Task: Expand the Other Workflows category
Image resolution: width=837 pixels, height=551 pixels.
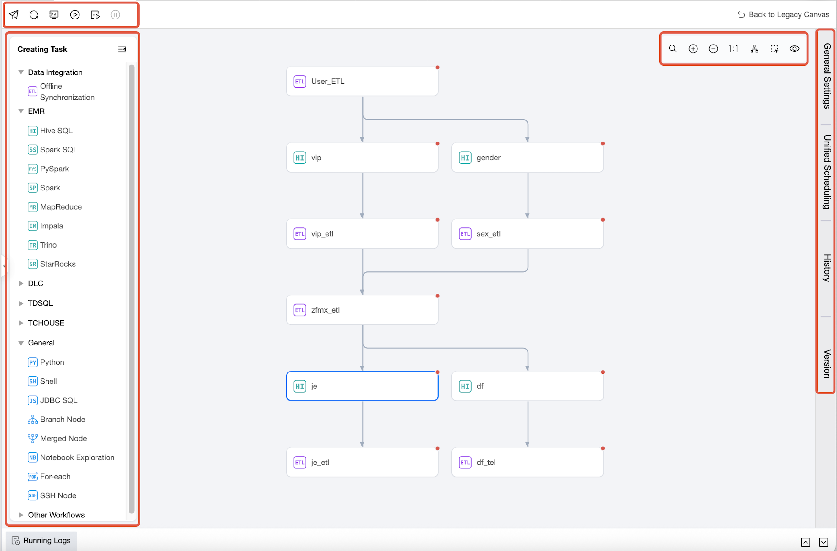Action: (x=21, y=515)
